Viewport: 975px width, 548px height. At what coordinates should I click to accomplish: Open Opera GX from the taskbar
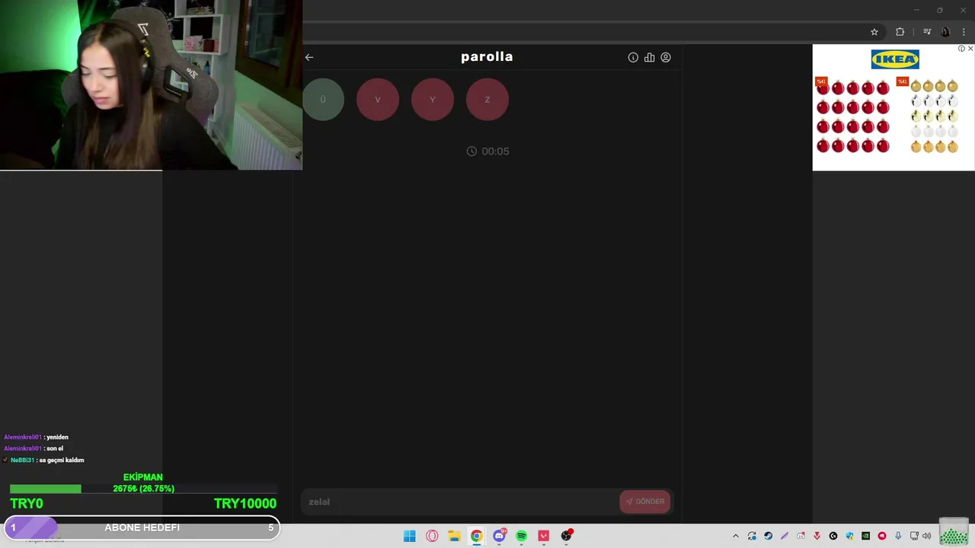(x=432, y=536)
